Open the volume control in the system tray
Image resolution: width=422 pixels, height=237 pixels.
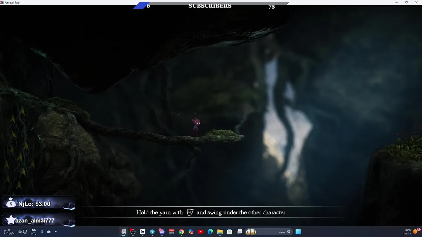pyautogui.click(x=19, y=232)
